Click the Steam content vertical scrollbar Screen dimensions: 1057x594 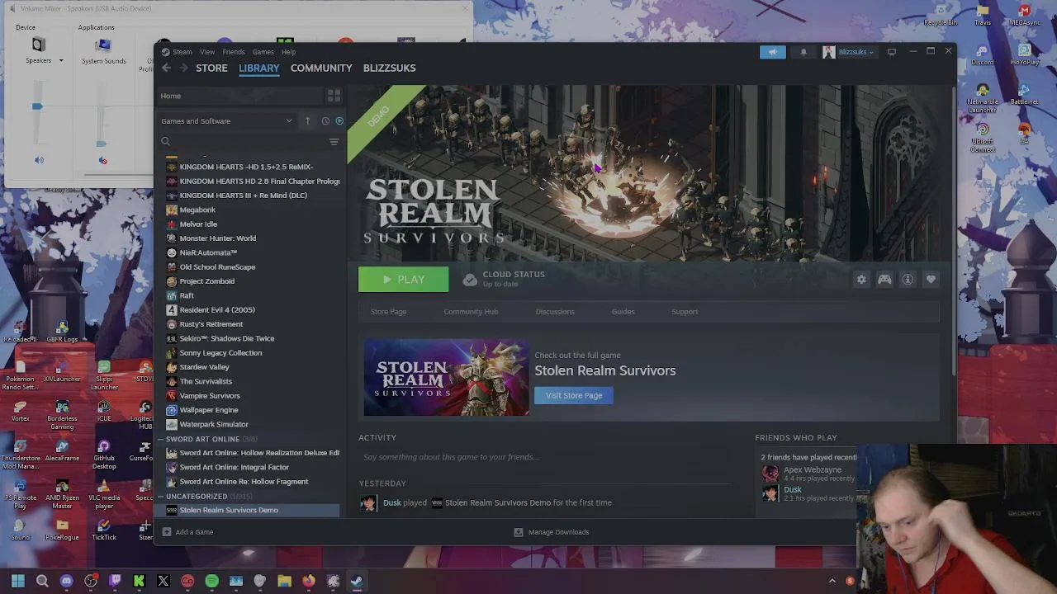954,231
